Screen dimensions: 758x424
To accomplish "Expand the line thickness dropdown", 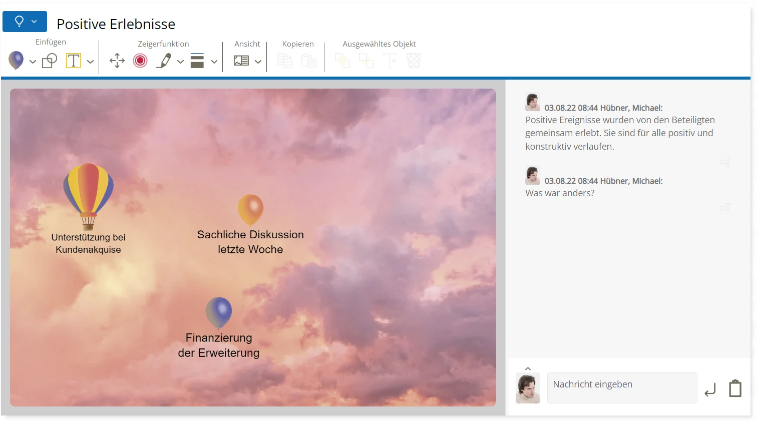I will click(214, 62).
